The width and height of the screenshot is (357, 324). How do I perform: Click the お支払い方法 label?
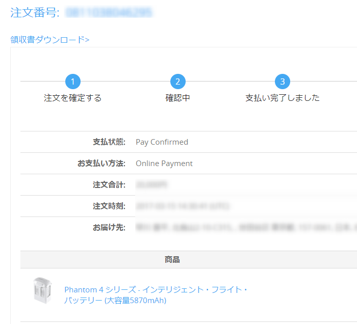tap(101, 163)
